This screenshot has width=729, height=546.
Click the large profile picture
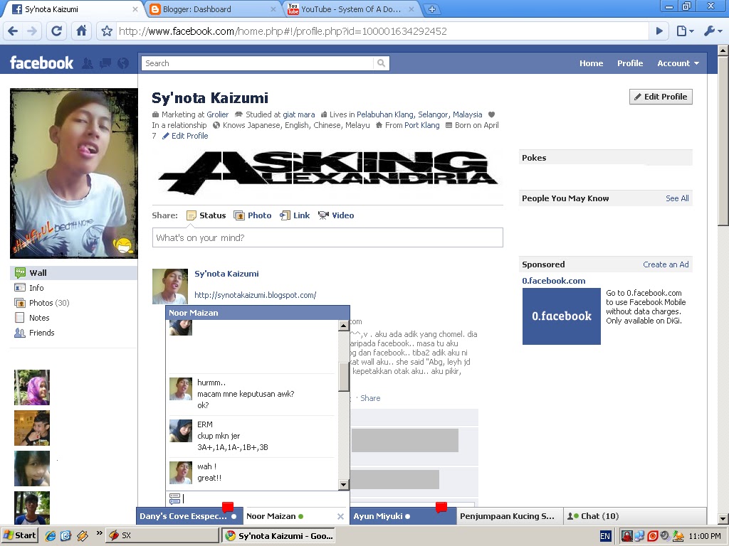tap(74, 173)
